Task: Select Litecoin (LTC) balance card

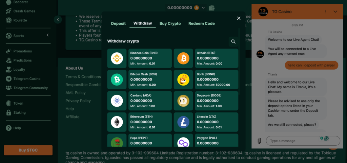Action: [217, 122]
